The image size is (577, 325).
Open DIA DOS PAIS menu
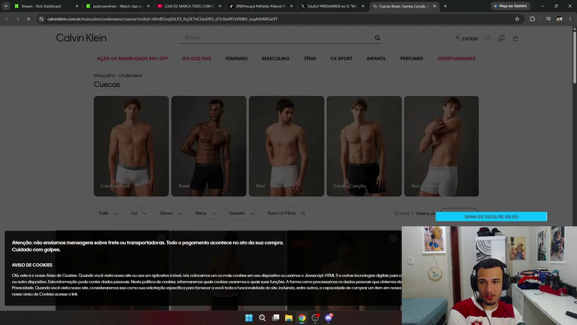pyautogui.click(x=197, y=59)
